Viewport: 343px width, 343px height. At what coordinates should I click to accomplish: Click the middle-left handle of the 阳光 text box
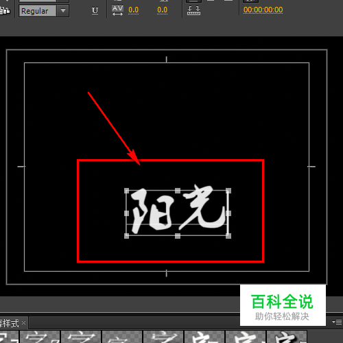click(x=126, y=213)
